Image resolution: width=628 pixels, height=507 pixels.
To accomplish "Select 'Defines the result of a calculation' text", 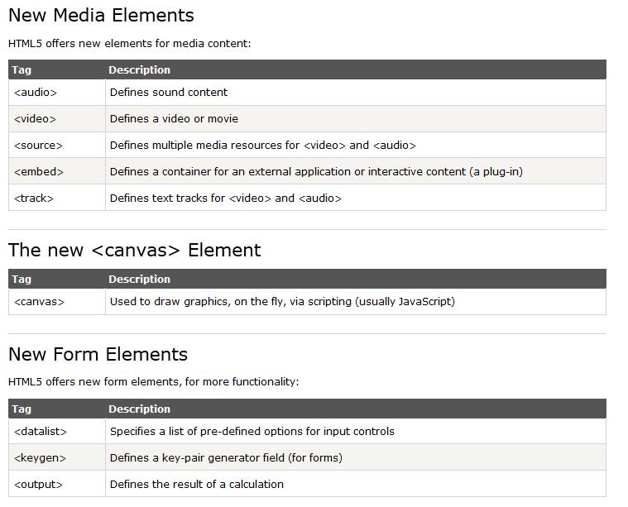I will click(x=197, y=484).
